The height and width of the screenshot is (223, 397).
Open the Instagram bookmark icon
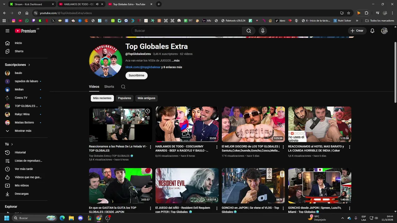point(14,21)
